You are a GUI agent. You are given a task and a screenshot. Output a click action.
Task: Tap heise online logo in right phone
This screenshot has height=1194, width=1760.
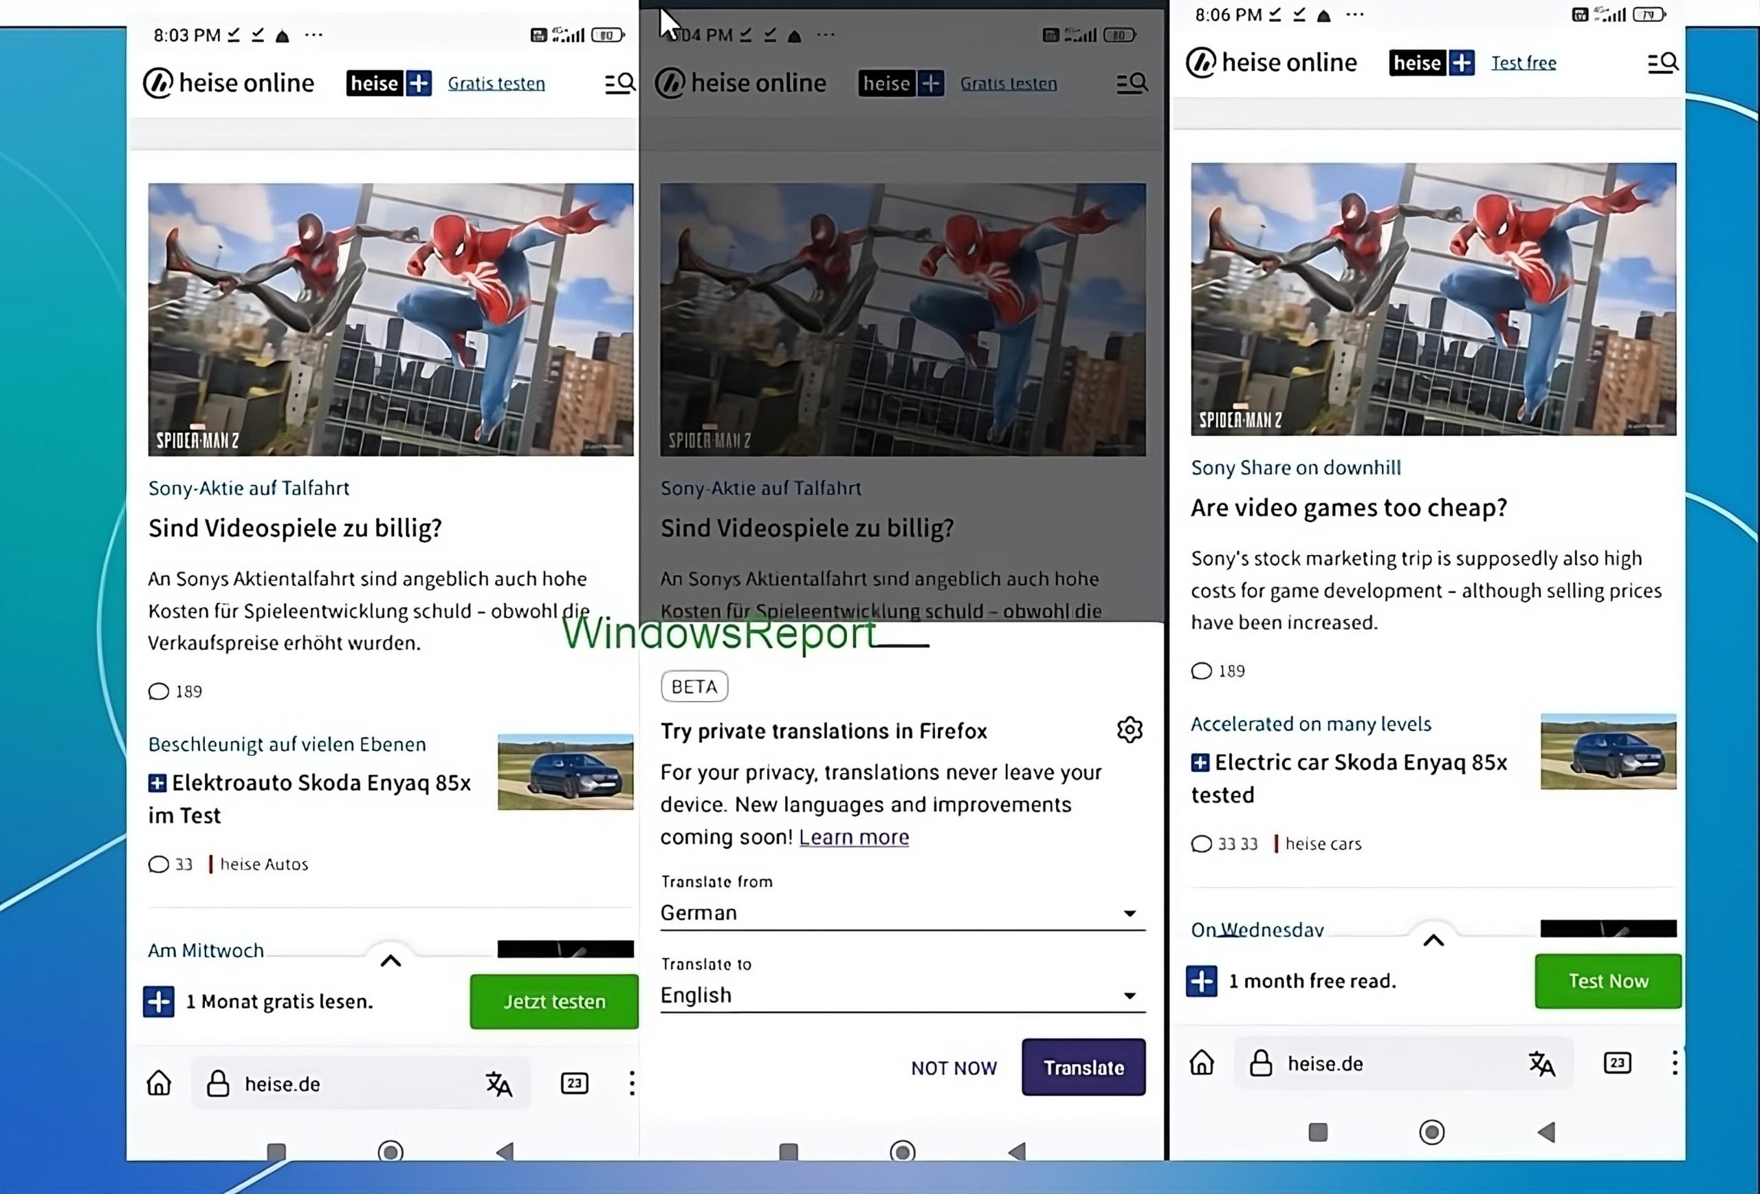click(x=1272, y=63)
